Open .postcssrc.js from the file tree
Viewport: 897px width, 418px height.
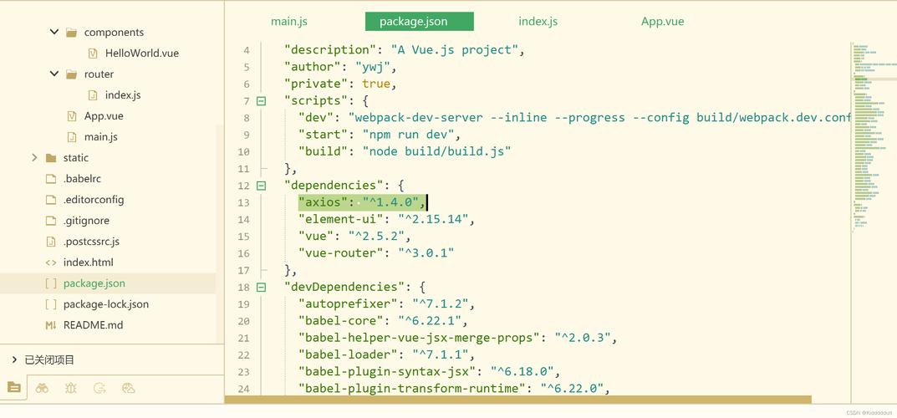(x=91, y=242)
